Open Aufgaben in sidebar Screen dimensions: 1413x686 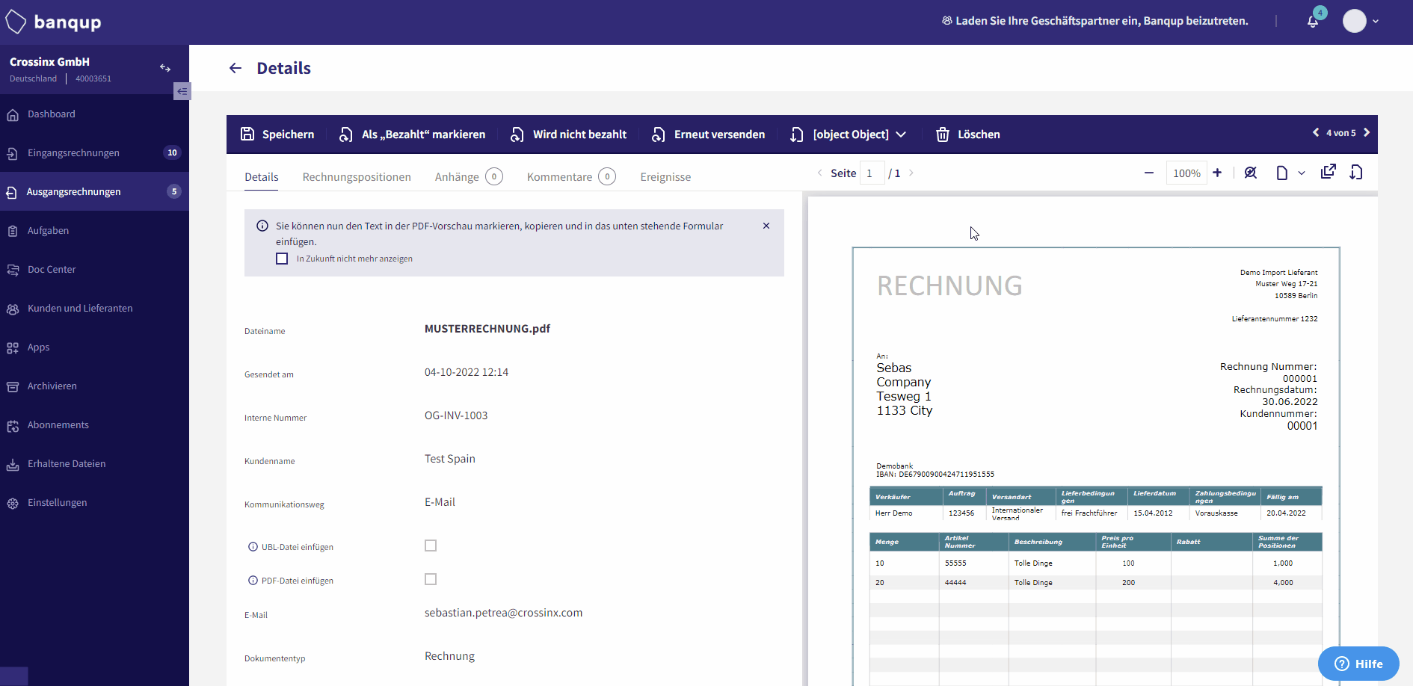coord(94,231)
